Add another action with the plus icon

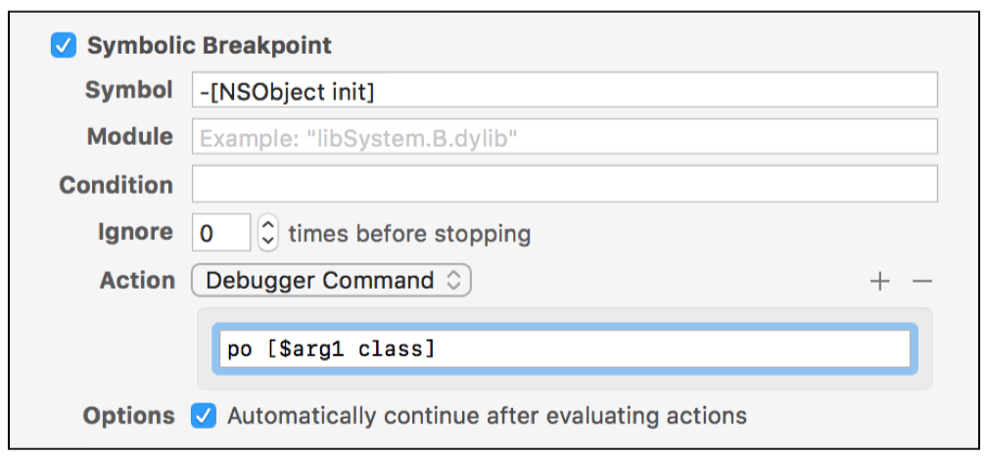pyautogui.click(x=880, y=282)
